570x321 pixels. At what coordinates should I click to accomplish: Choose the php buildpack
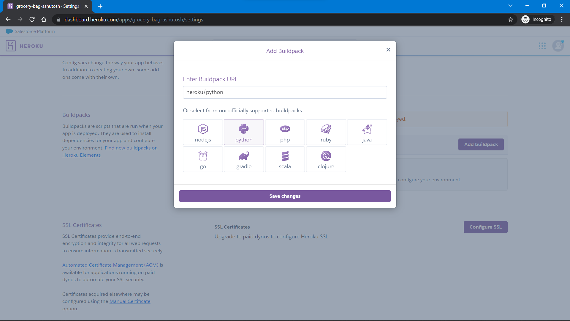[x=285, y=132]
